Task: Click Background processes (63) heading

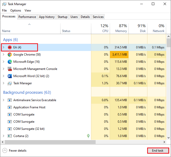Action: click(27, 92)
